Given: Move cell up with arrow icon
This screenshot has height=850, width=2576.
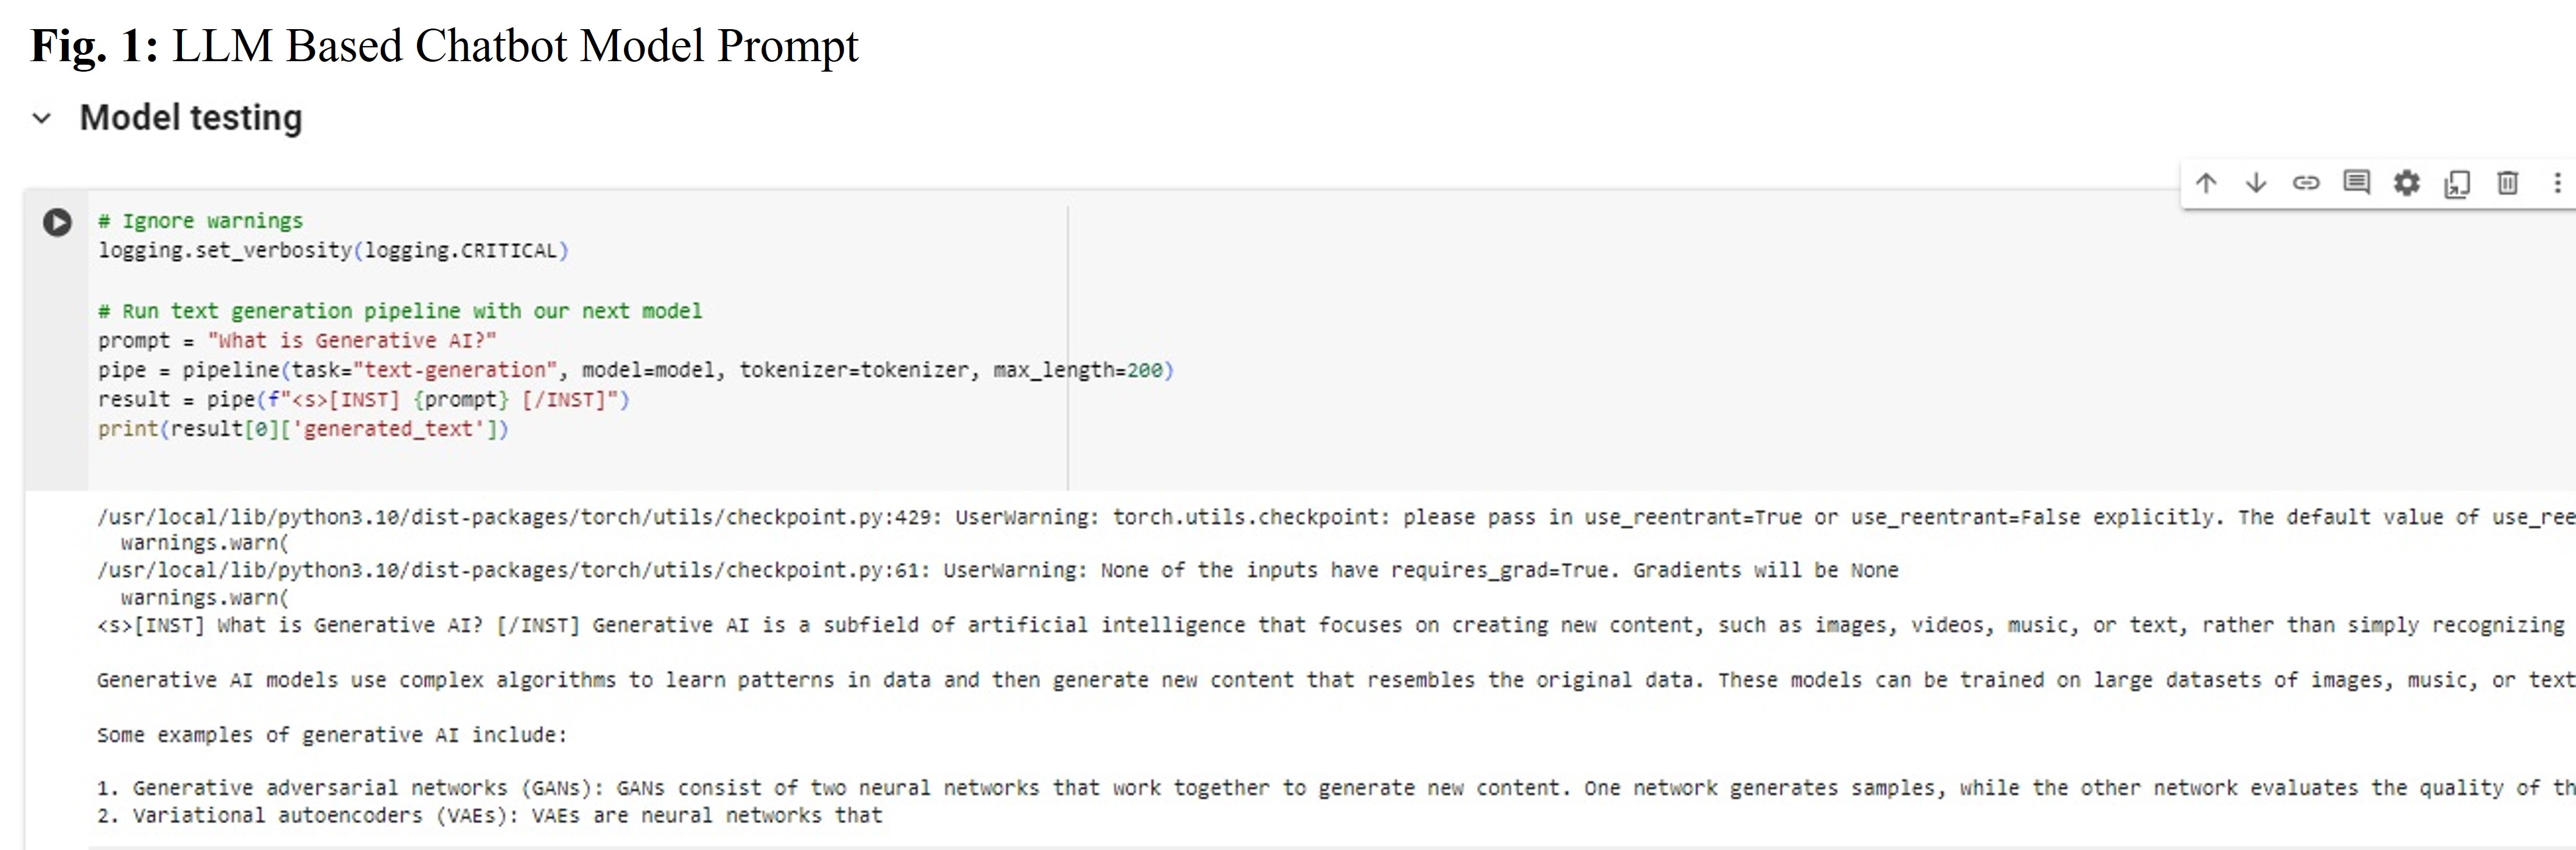Looking at the screenshot, I should (x=2206, y=183).
